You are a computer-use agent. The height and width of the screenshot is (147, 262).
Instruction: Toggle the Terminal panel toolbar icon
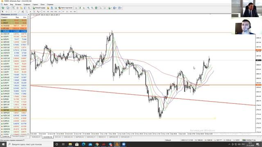[25, 8]
